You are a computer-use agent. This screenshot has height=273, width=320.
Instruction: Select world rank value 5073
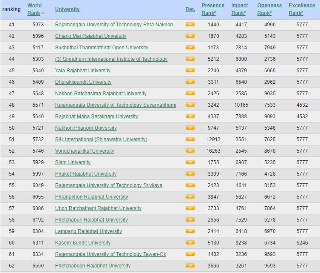[38, 25]
